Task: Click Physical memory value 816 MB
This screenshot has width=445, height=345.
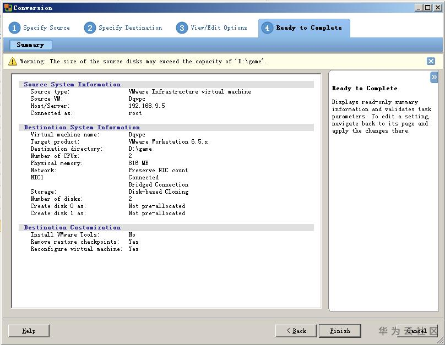Action: pyautogui.click(x=138, y=163)
